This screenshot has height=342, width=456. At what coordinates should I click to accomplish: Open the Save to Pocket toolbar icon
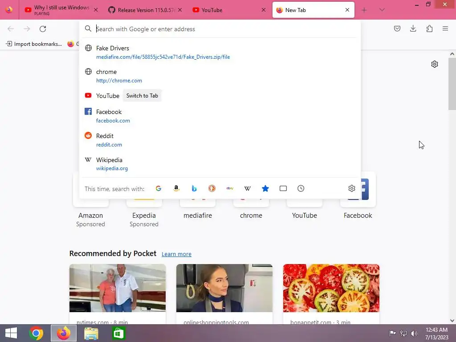[397, 28]
